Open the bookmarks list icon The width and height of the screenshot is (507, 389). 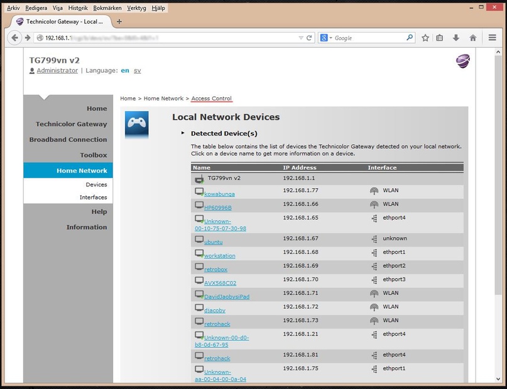(439, 38)
